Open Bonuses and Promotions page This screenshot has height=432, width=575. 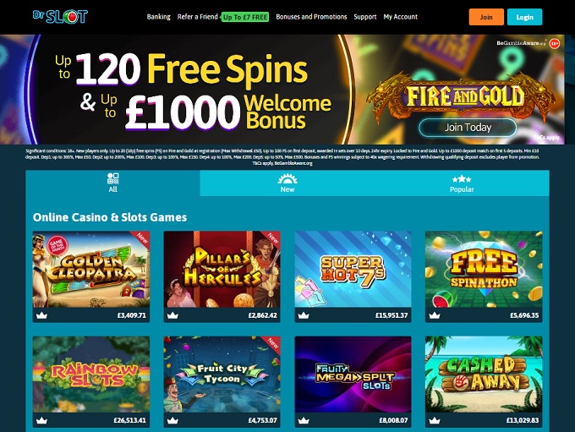pyautogui.click(x=311, y=17)
